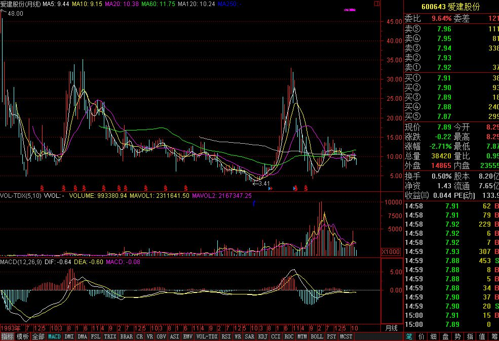
Task: Click the 模板 template button
Action: click(x=23, y=336)
